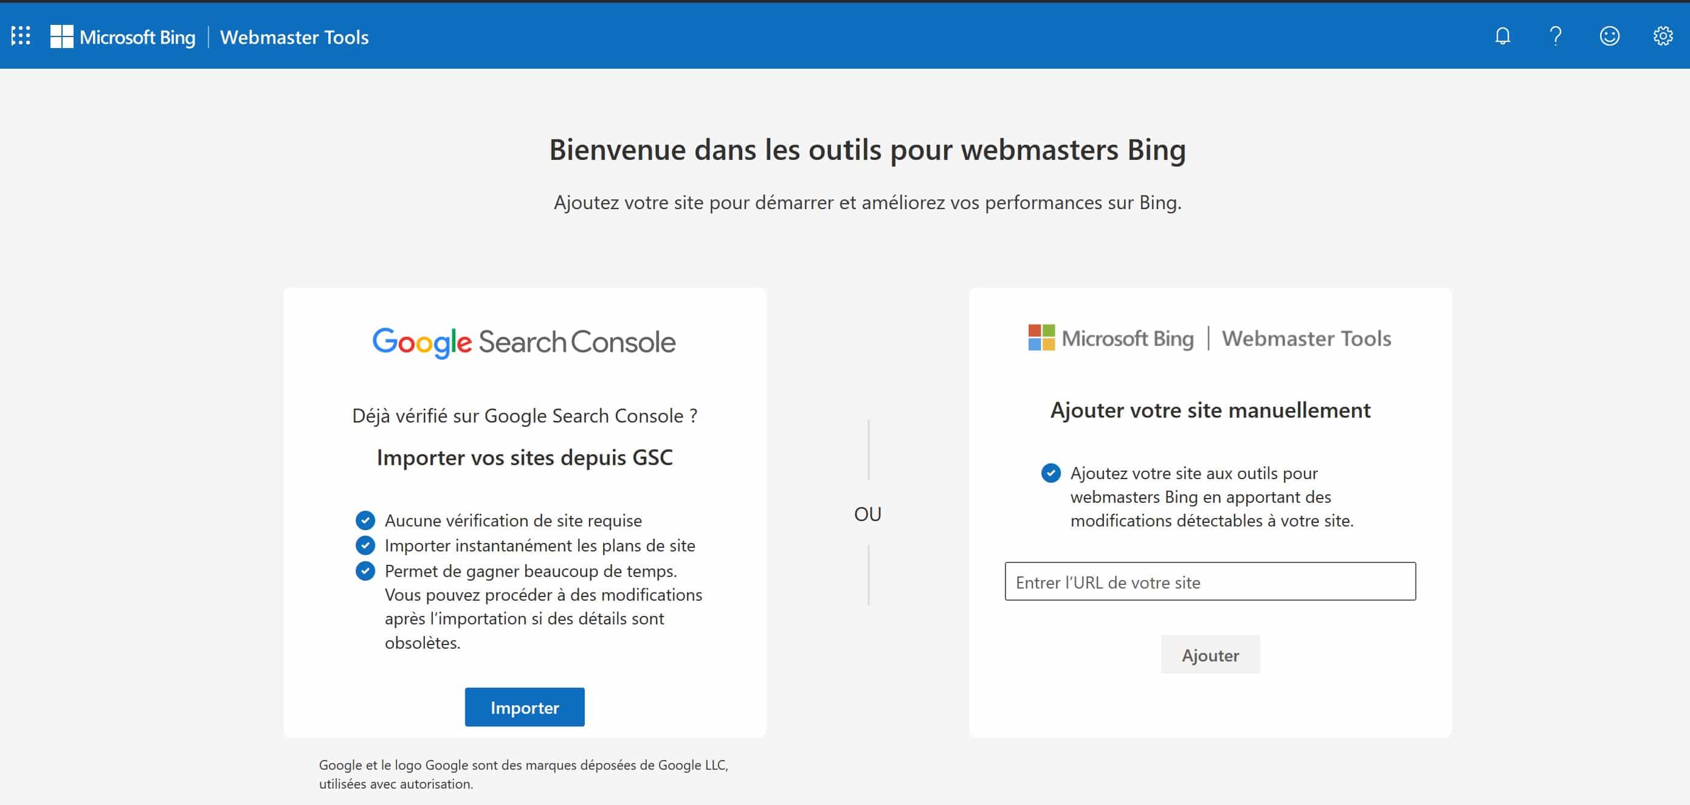Image resolution: width=1690 pixels, height=805 pixels.
Task: Click the feedback smiley face icon
Action: (x=1609, y=36)
